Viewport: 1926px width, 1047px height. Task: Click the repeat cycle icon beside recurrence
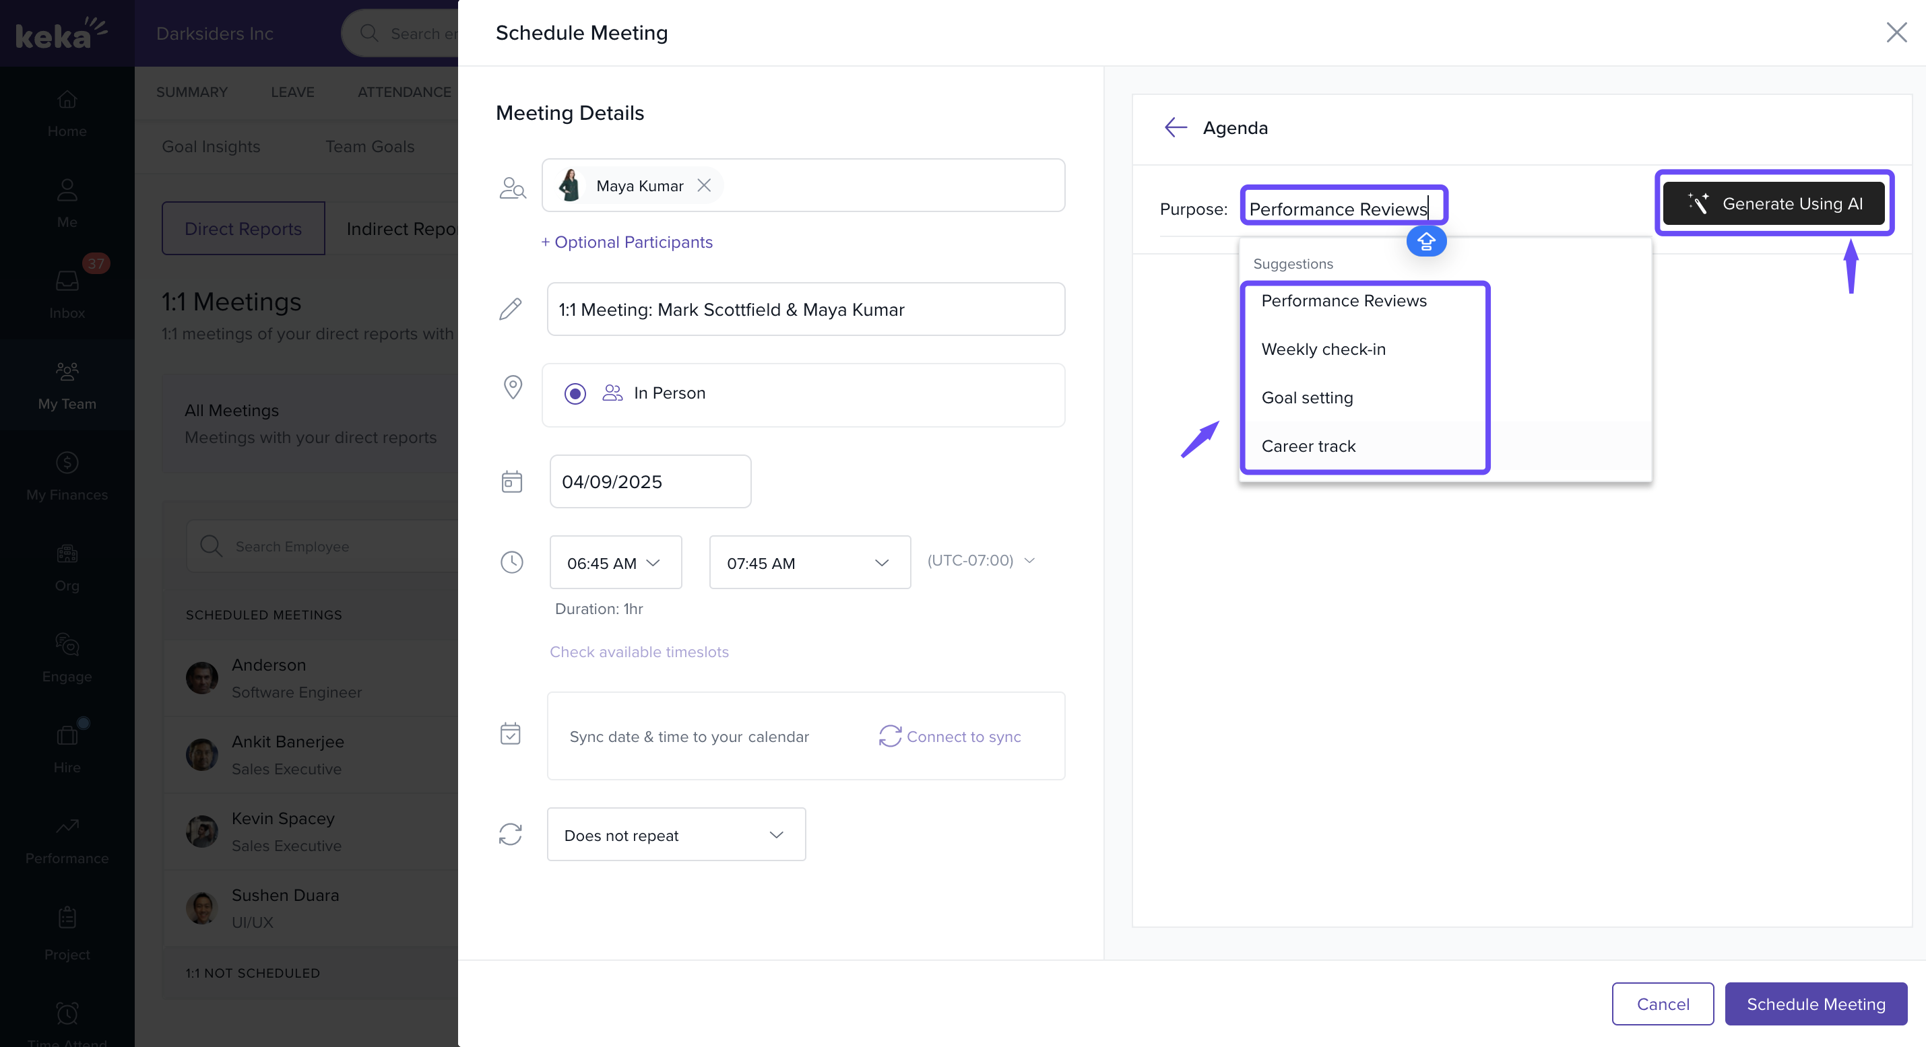[510, 834]
